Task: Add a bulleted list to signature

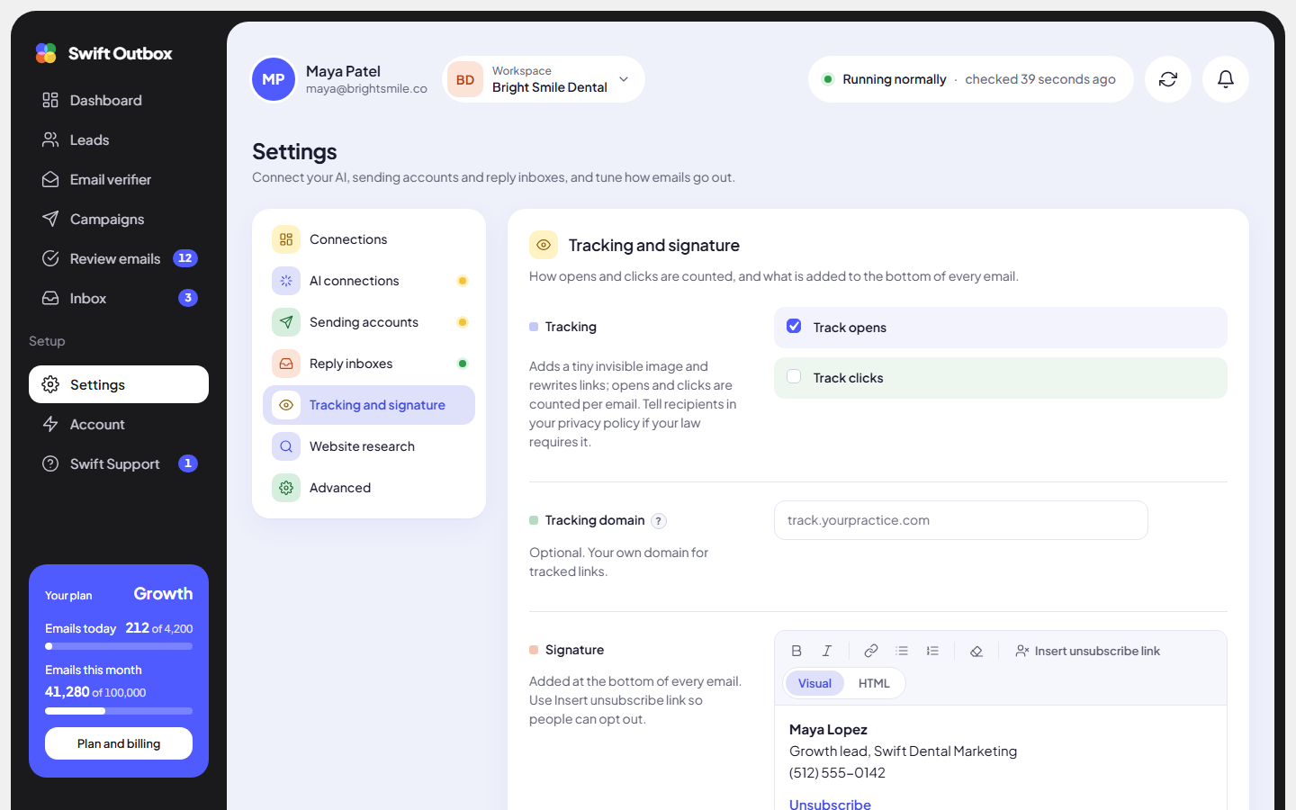Action: pos(902,651)
